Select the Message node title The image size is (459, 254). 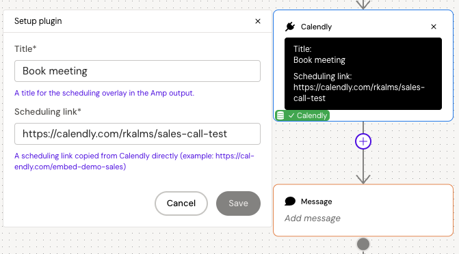[x=316, y=201]
